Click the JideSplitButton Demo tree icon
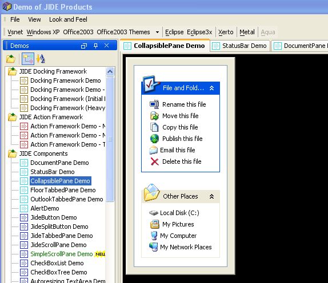Image resolution: width=328 pixels, height=283 pixels. [24, 227]
